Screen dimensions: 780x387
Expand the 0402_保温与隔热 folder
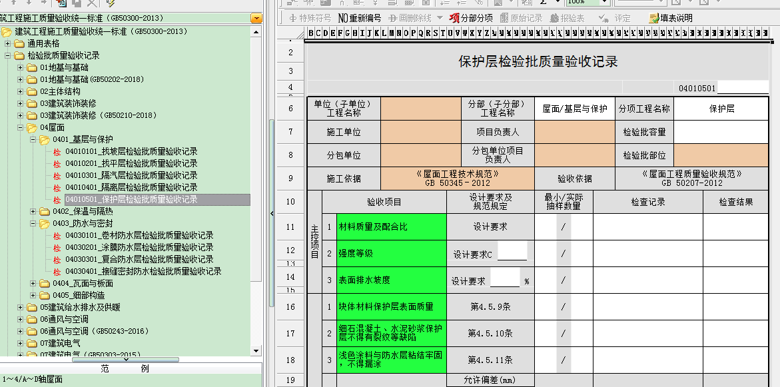pyautogui.click(x=33, y=211)
